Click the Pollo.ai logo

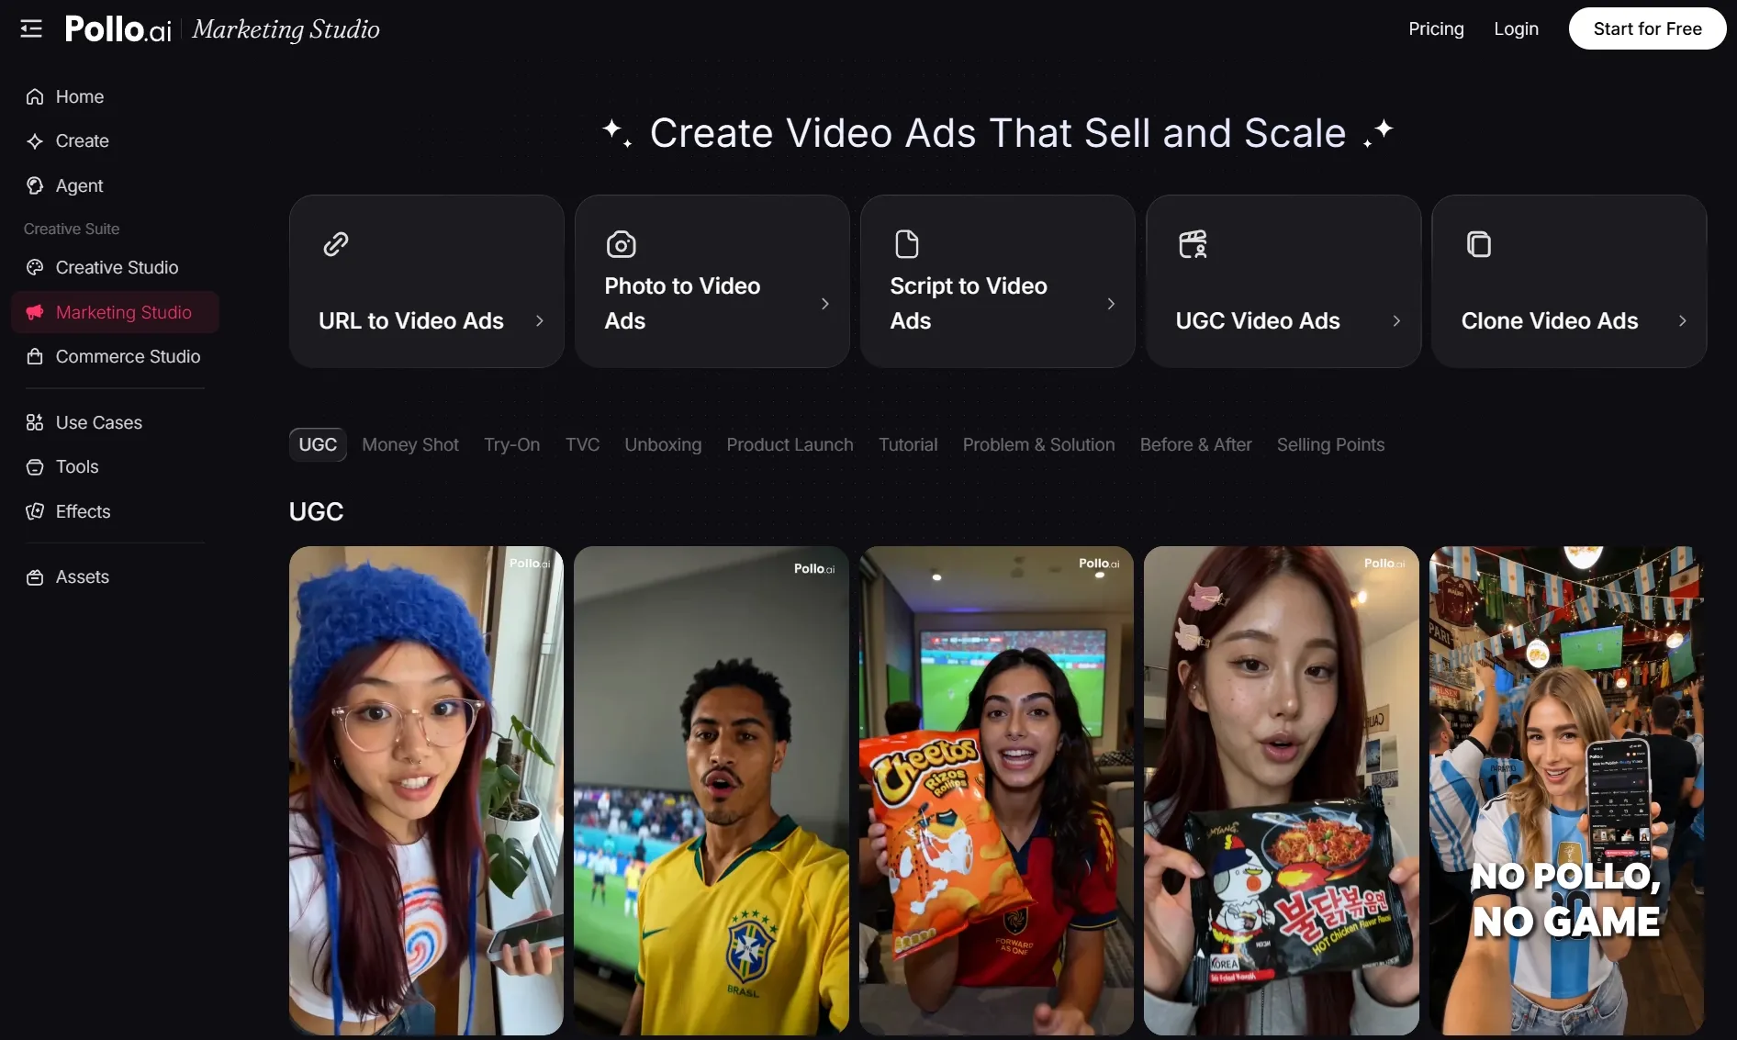(118, 29)
